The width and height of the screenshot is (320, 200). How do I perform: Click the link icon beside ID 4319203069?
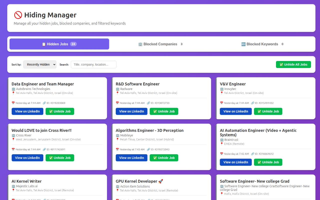click(x=44, y=103)
